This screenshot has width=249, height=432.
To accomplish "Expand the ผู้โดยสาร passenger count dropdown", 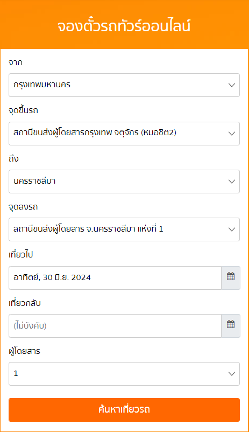I will [x=124, y=374].
